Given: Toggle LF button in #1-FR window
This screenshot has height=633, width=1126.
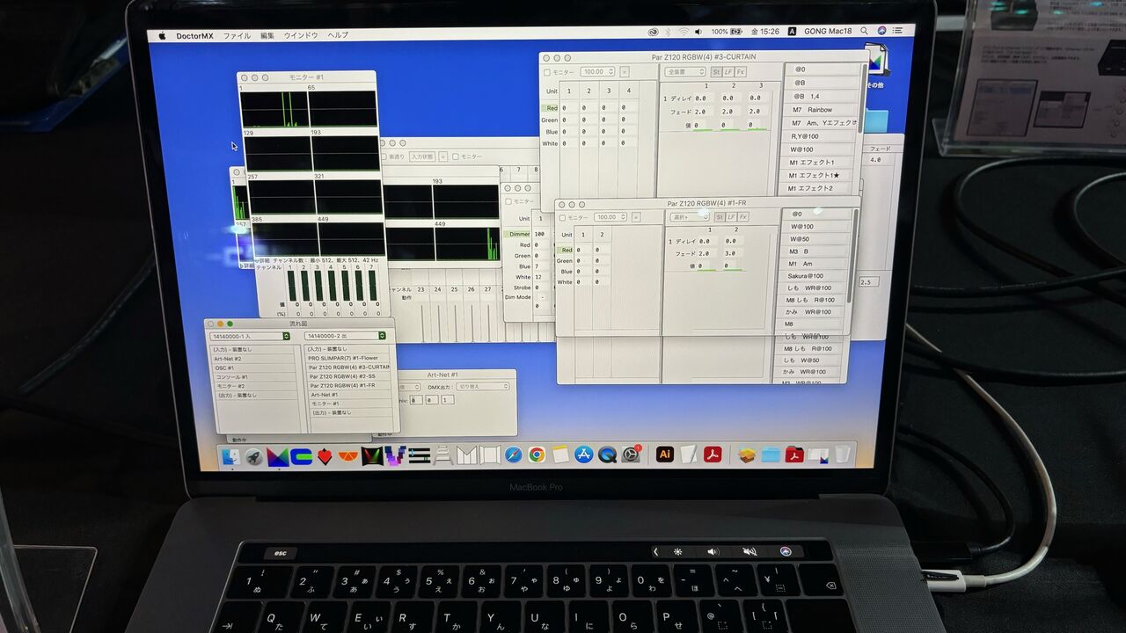Looking at the screenshot, I should [731, 217].
